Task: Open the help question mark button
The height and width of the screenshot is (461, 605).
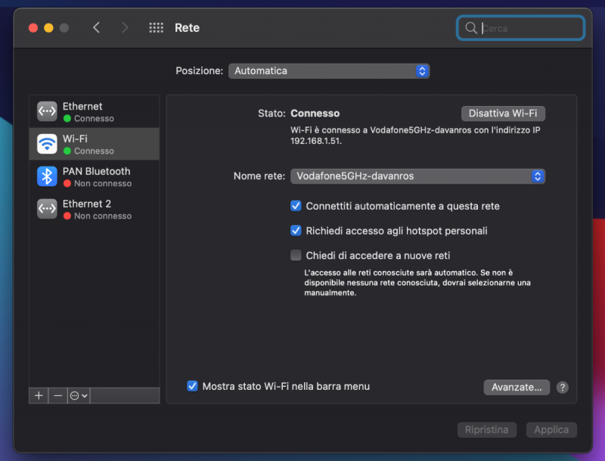Action: coord(562,387)
